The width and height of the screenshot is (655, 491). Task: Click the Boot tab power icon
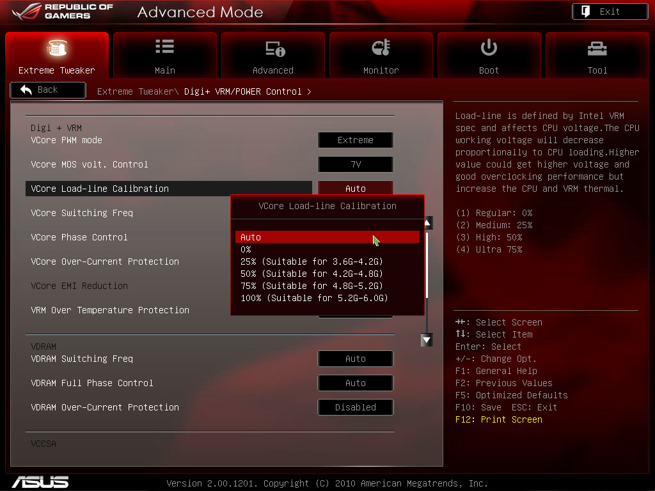pyautogui.click(x=489, y=47)
